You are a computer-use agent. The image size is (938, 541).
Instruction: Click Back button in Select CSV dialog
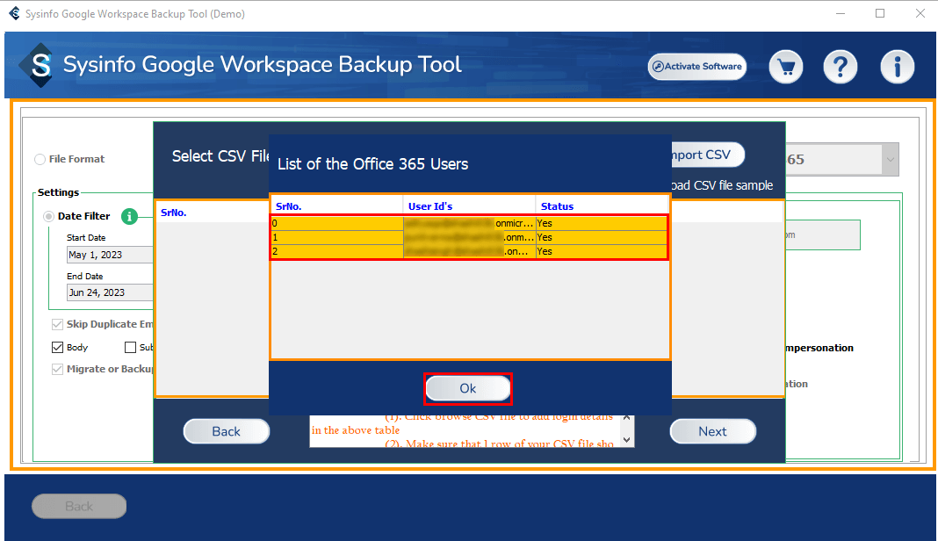coord(226,431)
